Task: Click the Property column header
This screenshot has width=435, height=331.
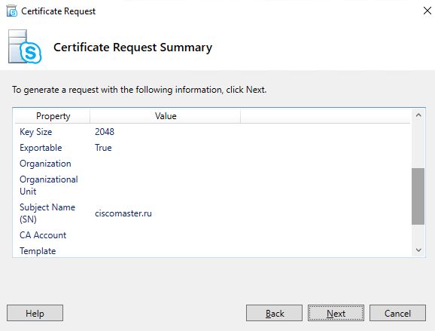Action: point(53,116)
